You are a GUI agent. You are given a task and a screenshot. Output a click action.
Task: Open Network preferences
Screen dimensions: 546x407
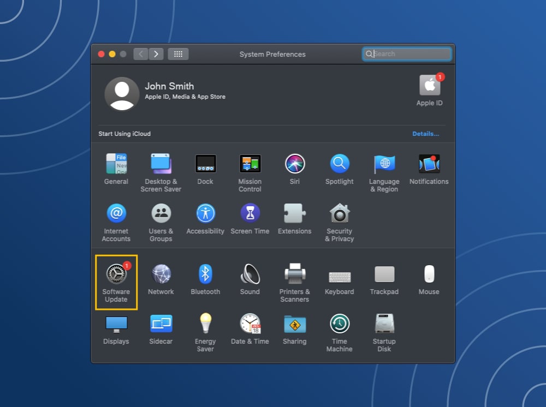[161, 279]
